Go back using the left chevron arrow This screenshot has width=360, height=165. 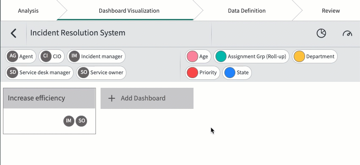pyautogui.click(x=14, y=33)
